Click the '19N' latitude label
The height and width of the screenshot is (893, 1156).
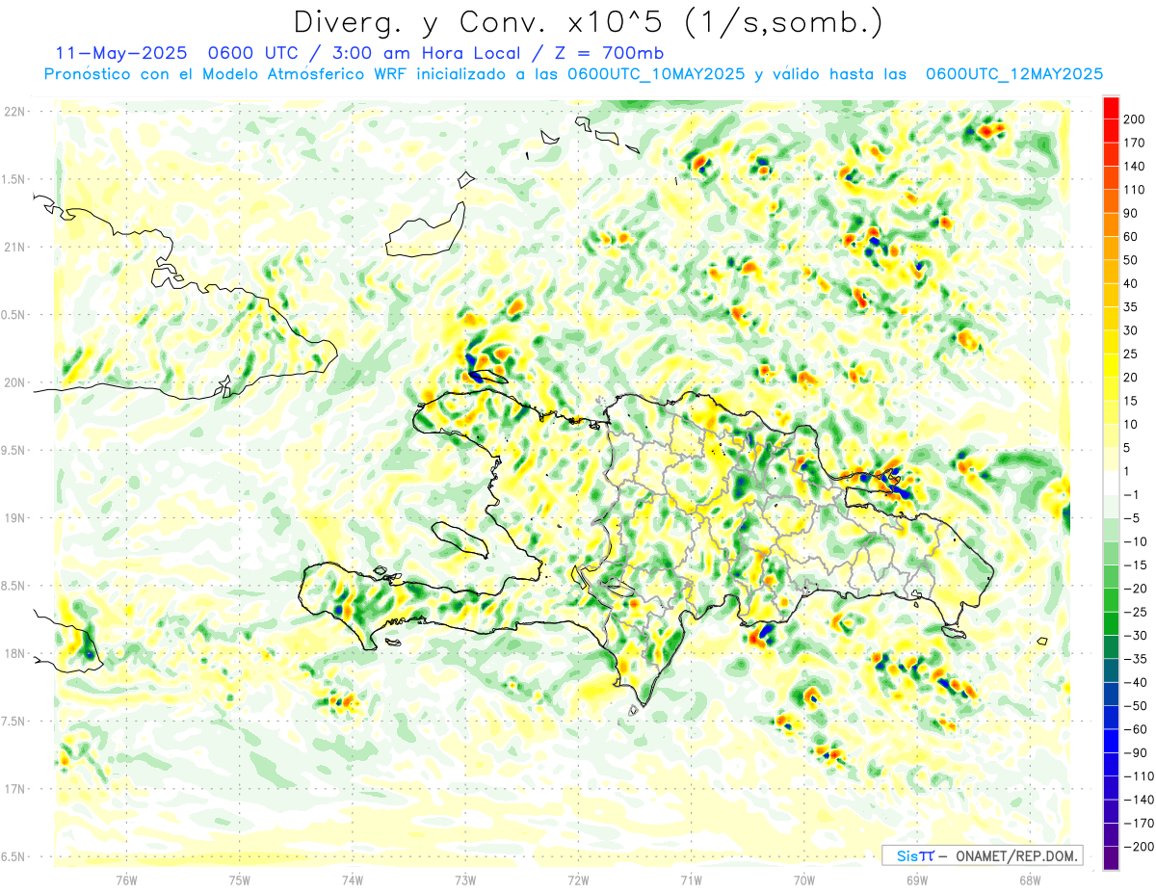tap(14, 518)
